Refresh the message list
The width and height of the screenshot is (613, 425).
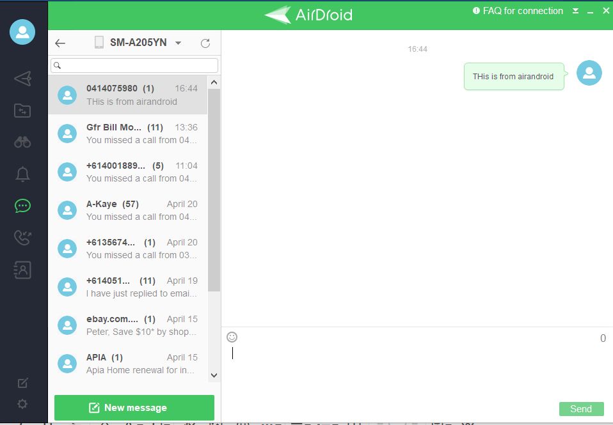[205, 43]
